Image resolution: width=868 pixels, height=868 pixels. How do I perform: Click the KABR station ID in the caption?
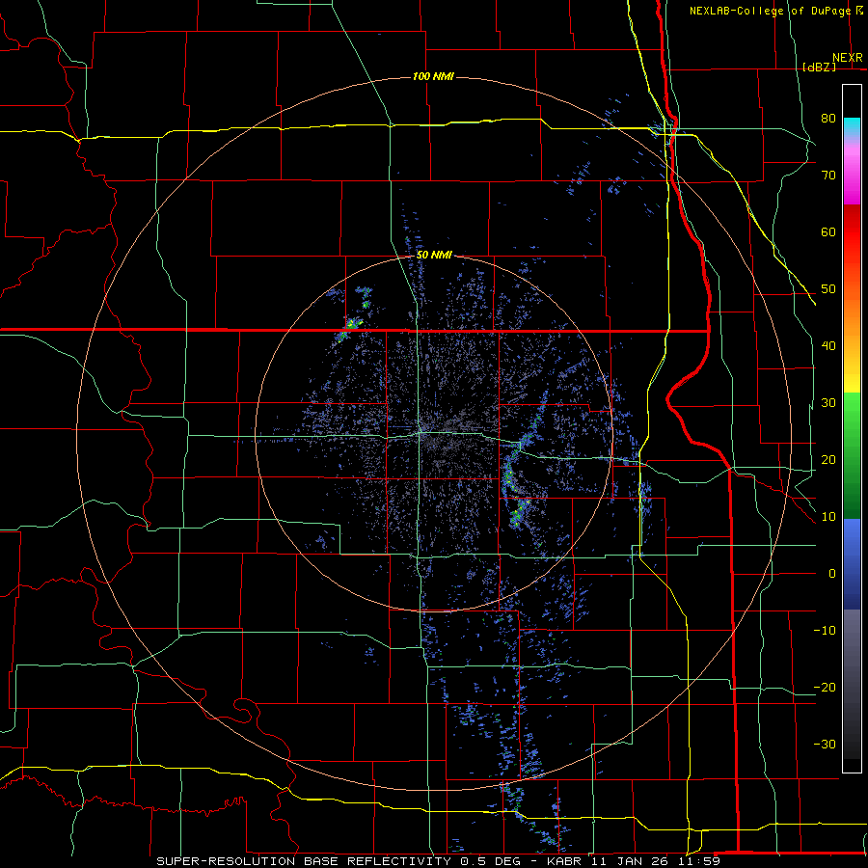tap(564, 861)
